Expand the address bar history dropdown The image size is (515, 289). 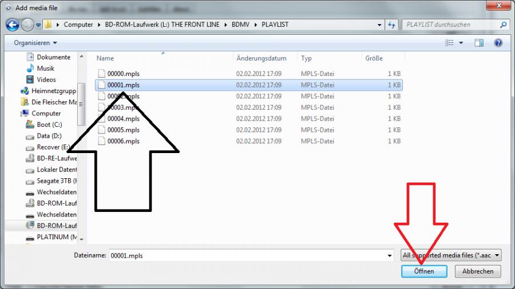379,25
